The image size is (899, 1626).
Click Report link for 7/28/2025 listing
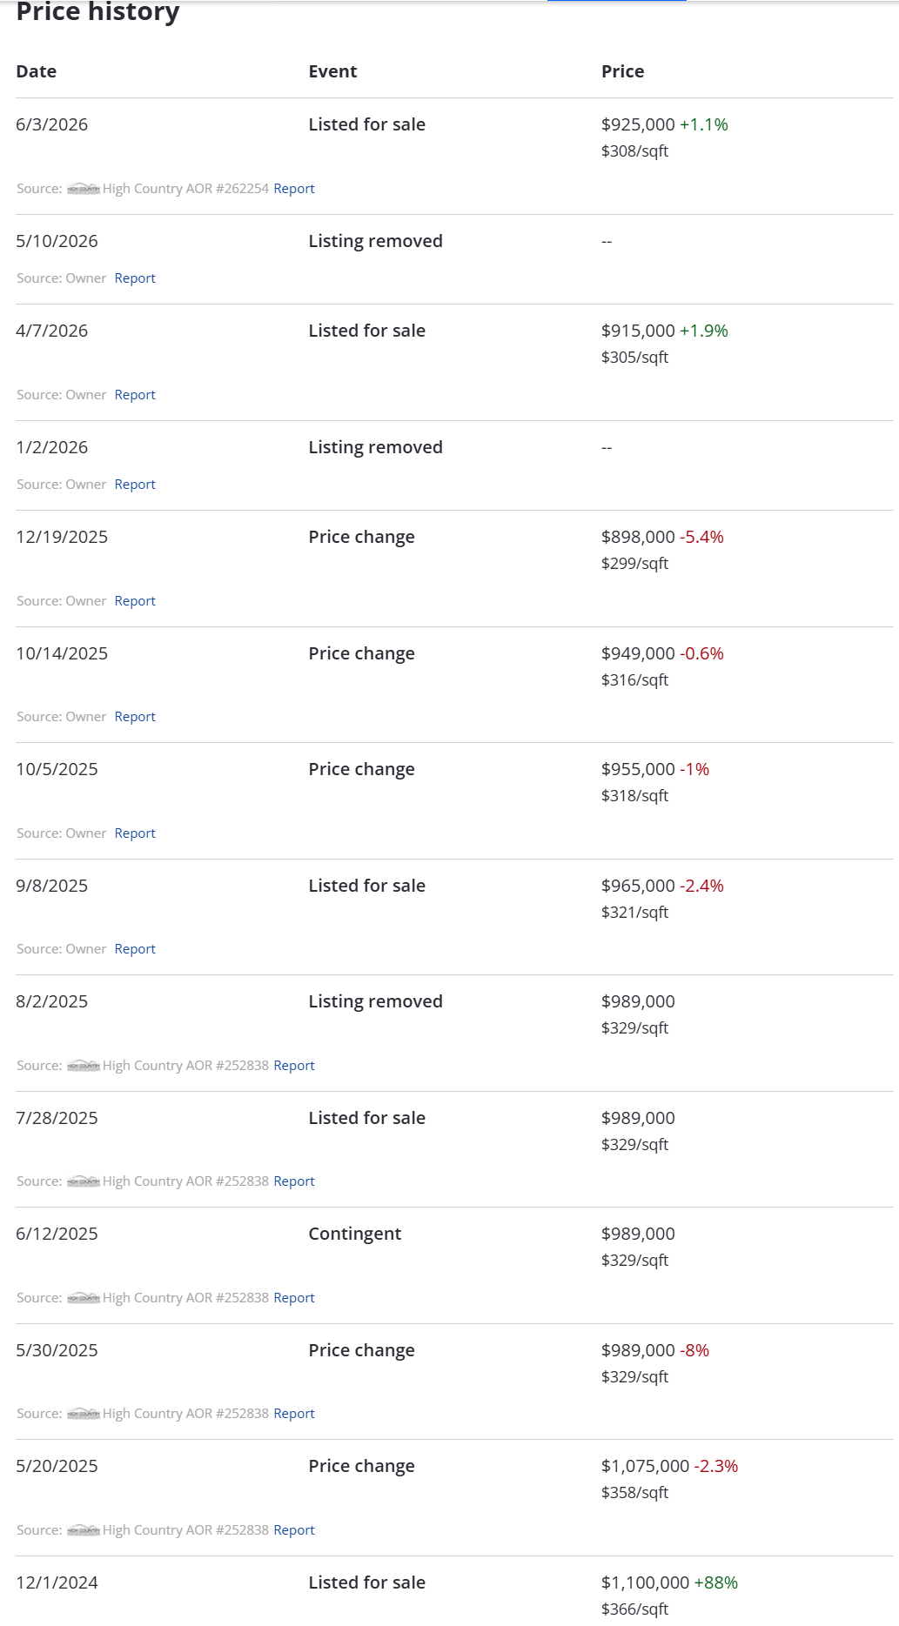[294, 1181]
